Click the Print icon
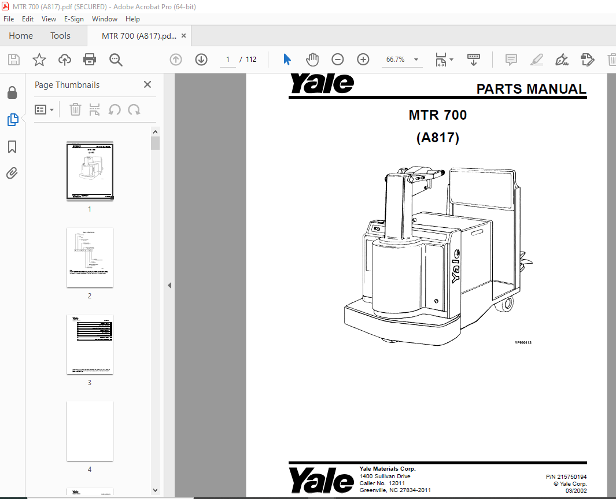 coord(90,60)
